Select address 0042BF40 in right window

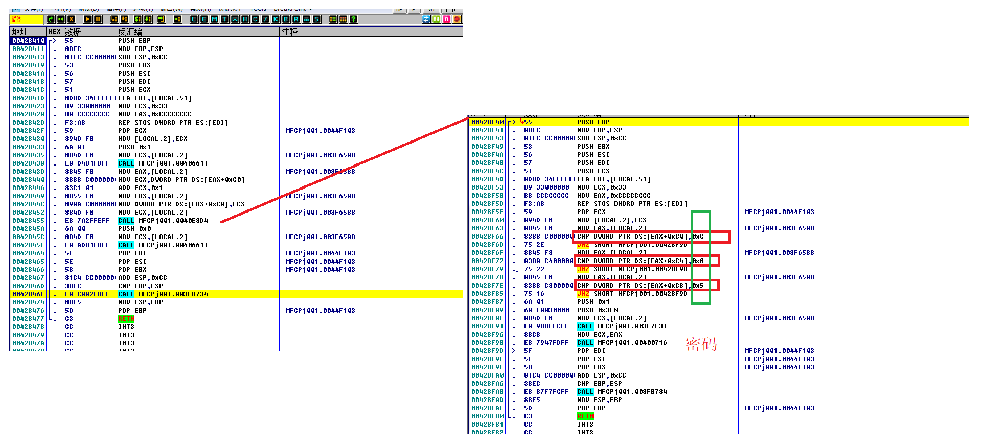pyautogui.click(x=487, y=122)
